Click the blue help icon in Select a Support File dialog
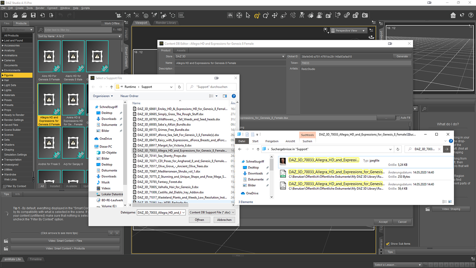 (x=234, y=96)
